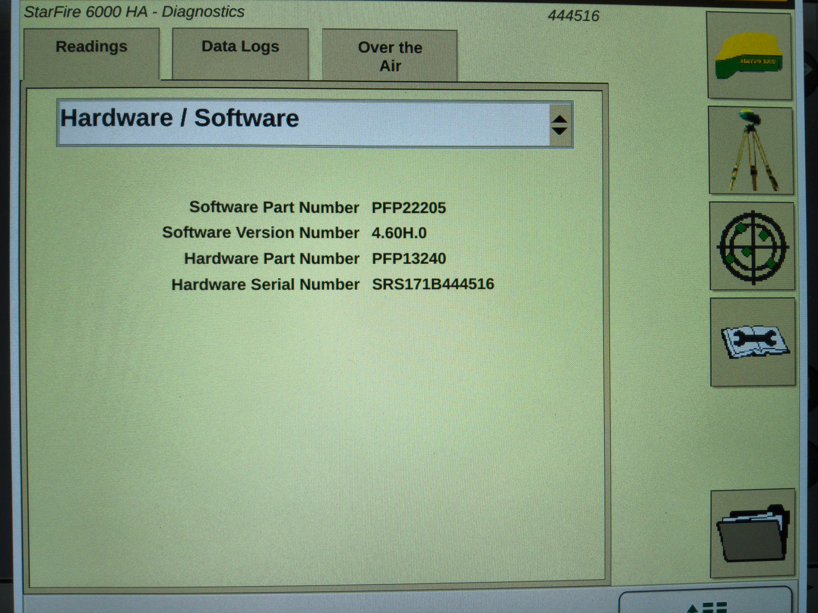Switch to the Readings tab
The width and height of the screenshot is (818, 613).
(91, 54)
